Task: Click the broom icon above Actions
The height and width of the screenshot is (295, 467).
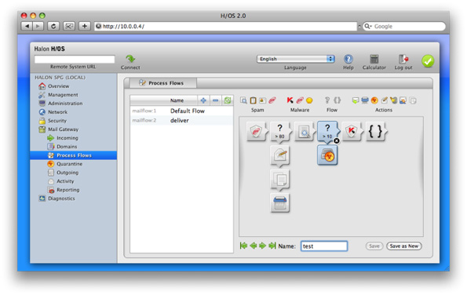Action: click(x=394, y=100)
